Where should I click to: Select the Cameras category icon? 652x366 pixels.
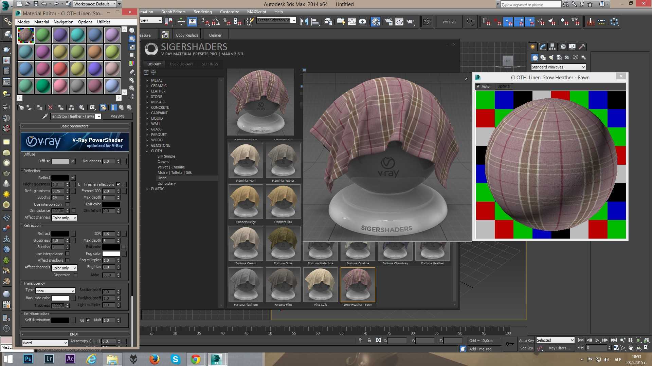point(559,58)
